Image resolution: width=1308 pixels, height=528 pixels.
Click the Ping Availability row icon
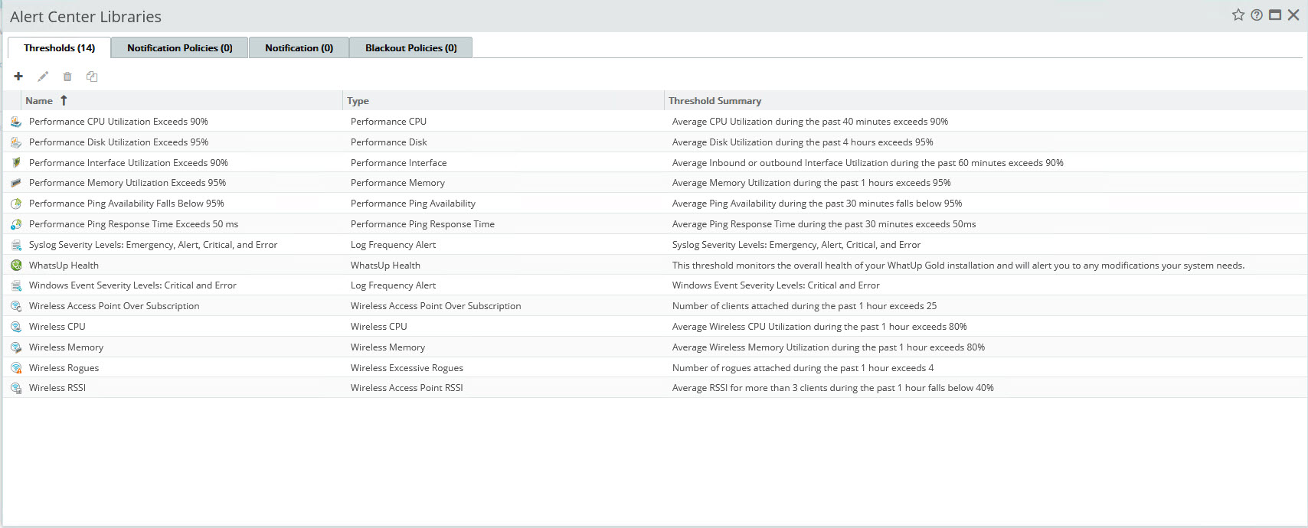pos(16,204)
